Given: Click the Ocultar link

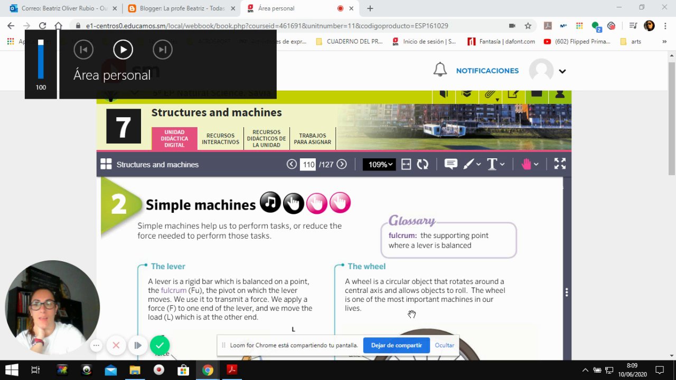Looking at the screenshot, I should pos(445,345).
